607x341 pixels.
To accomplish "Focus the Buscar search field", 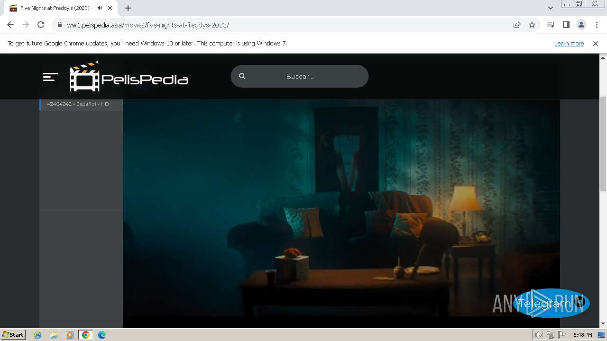I will (300, 76).
